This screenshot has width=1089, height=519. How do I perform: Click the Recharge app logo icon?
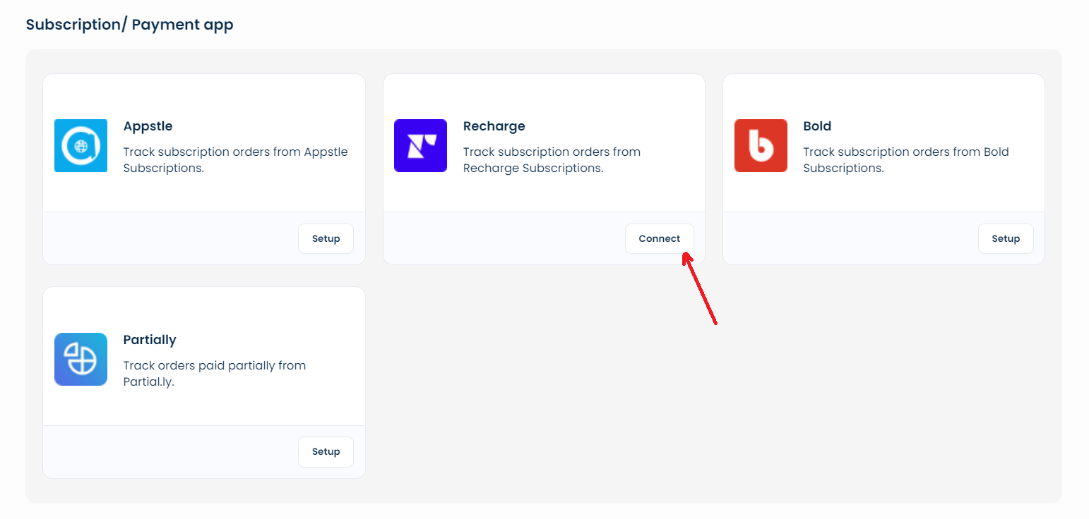[420, 145]
